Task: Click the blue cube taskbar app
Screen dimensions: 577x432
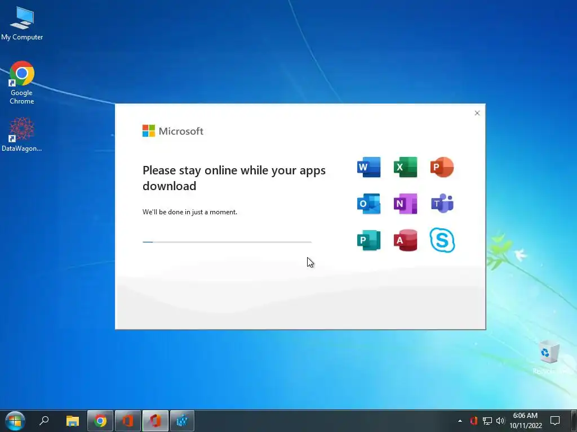Action: click(x=182, y=421)
